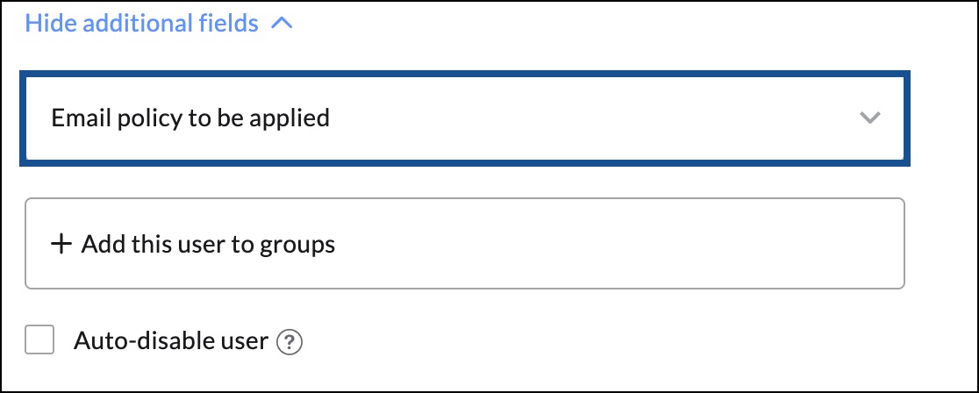This screenshot has height=393, width=979.
Task: Open info for Auto-disable user via circle icon
Action: click(289, 342)
